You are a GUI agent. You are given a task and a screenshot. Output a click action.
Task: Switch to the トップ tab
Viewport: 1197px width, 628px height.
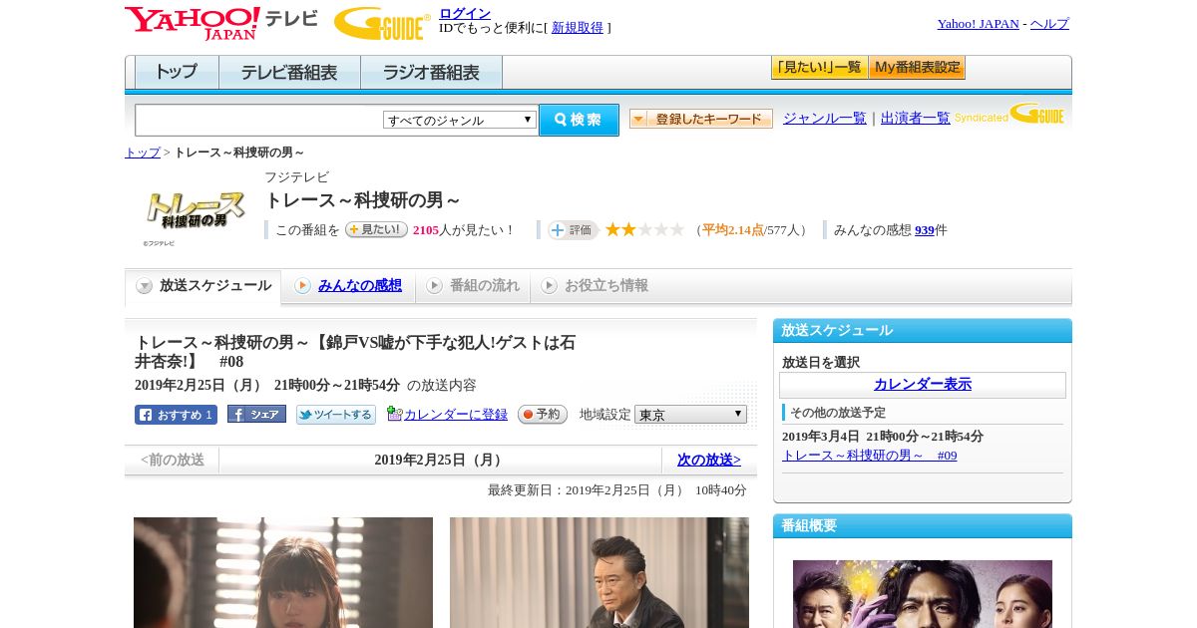177,73
